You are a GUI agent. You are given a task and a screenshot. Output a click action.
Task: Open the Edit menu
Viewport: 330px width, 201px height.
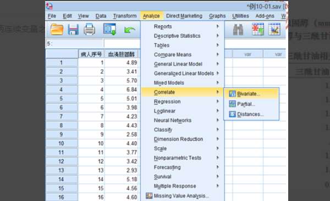(x=67, y=16)
